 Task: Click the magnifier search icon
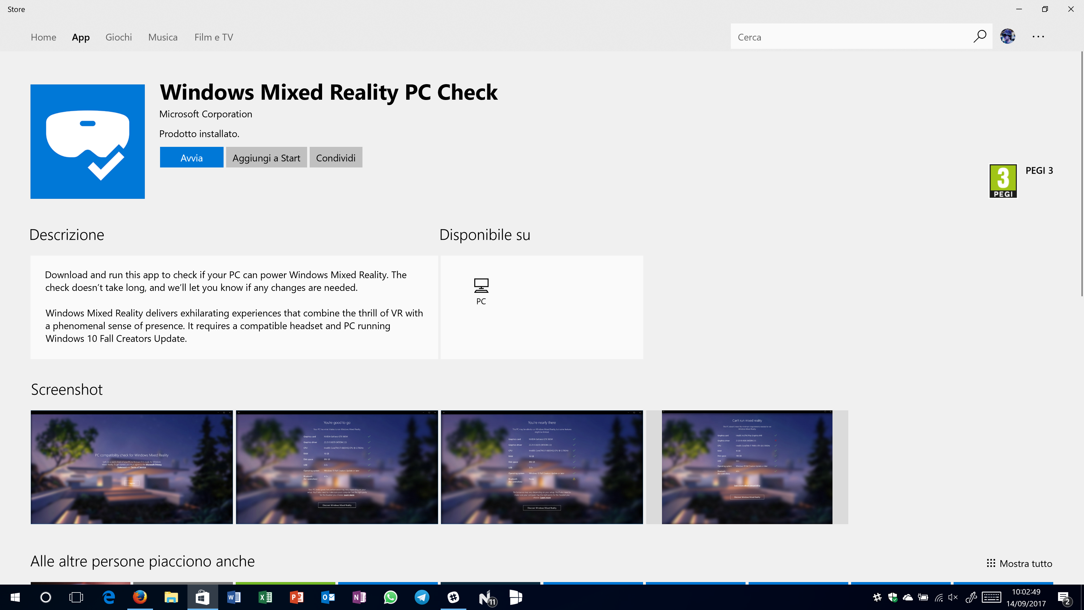click(980, 37)
